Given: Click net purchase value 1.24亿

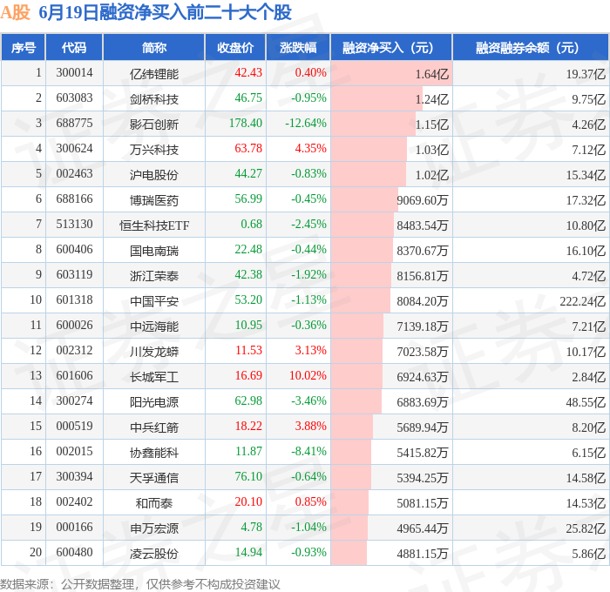Looking at the screenshot, I should click(x=432, y=98).
